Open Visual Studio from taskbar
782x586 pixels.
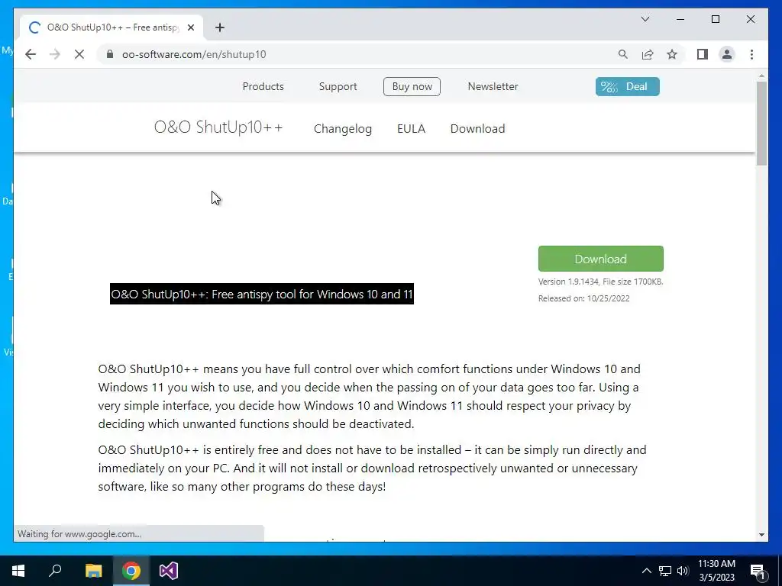click(x=169, y=571)
